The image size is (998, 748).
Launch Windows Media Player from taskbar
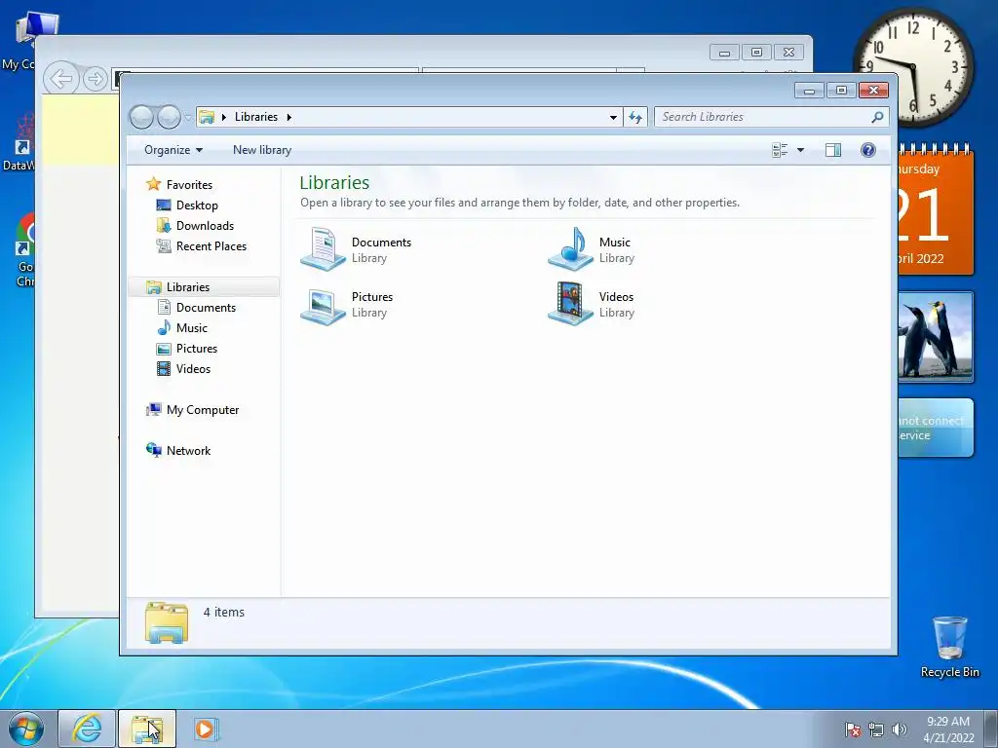pyautogui.click(x=207, y=729)
